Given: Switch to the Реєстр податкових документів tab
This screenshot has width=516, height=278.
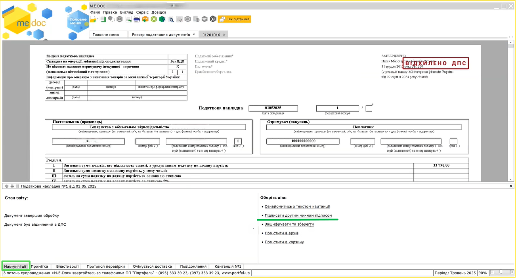Looking at the screenshot, I should (x=161, y=35).
